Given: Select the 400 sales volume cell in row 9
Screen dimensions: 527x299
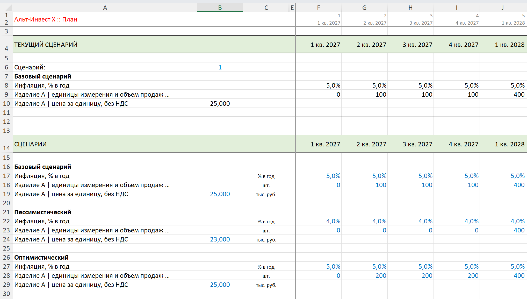Looking at the screenshot, I should (x=503, y=94).
